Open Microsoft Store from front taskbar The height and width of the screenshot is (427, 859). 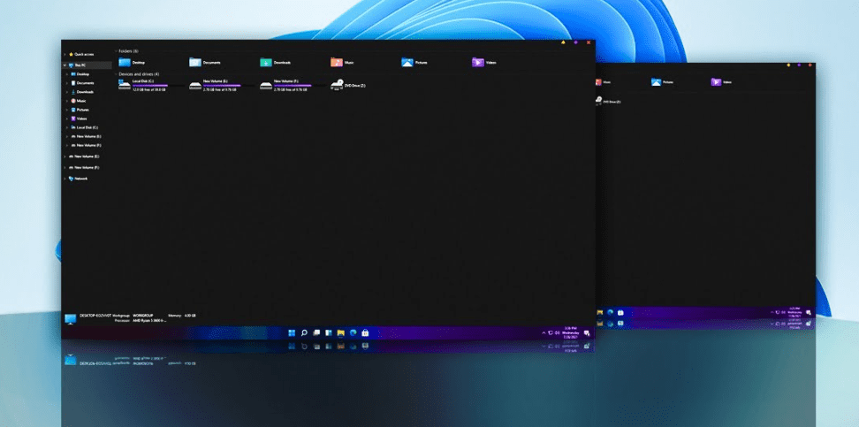point(365,332)
